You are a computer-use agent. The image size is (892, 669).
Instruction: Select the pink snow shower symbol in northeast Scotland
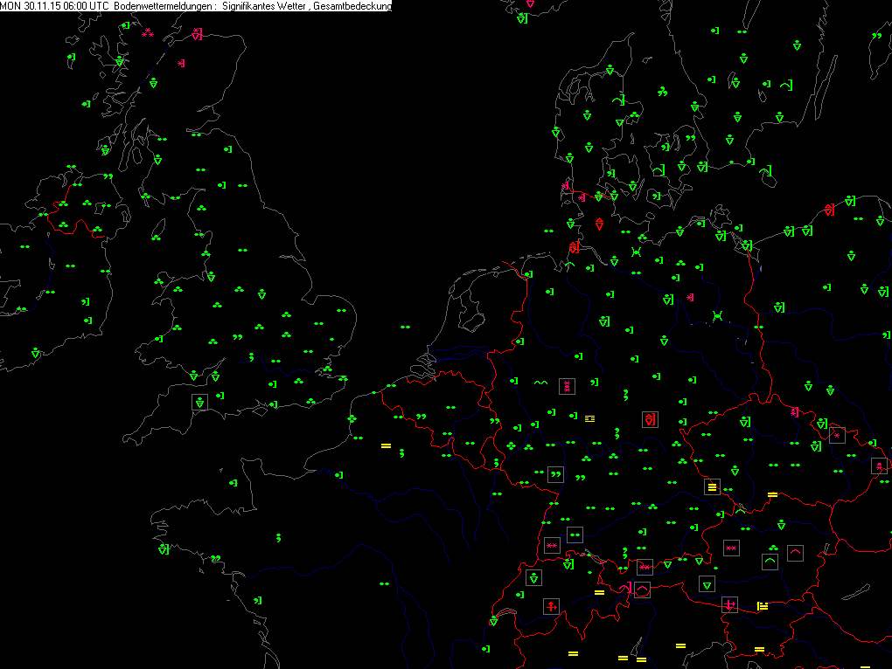click(x=197, y=34)
